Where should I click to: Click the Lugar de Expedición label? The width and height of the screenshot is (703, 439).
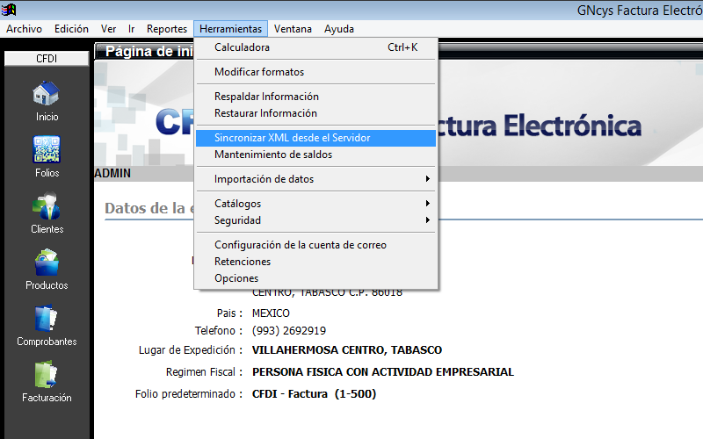pyautogui.click(x=191, y=349)
